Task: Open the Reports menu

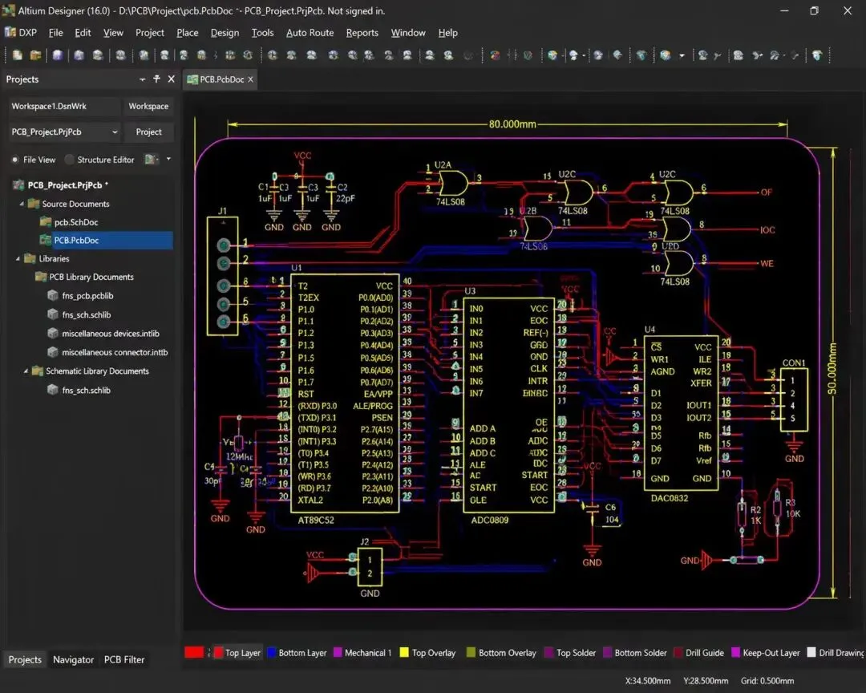Action: pos(362,33)
